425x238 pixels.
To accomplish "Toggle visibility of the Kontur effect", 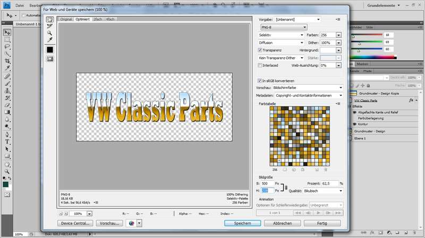I will pyautogui.click(x=354, y=124).
